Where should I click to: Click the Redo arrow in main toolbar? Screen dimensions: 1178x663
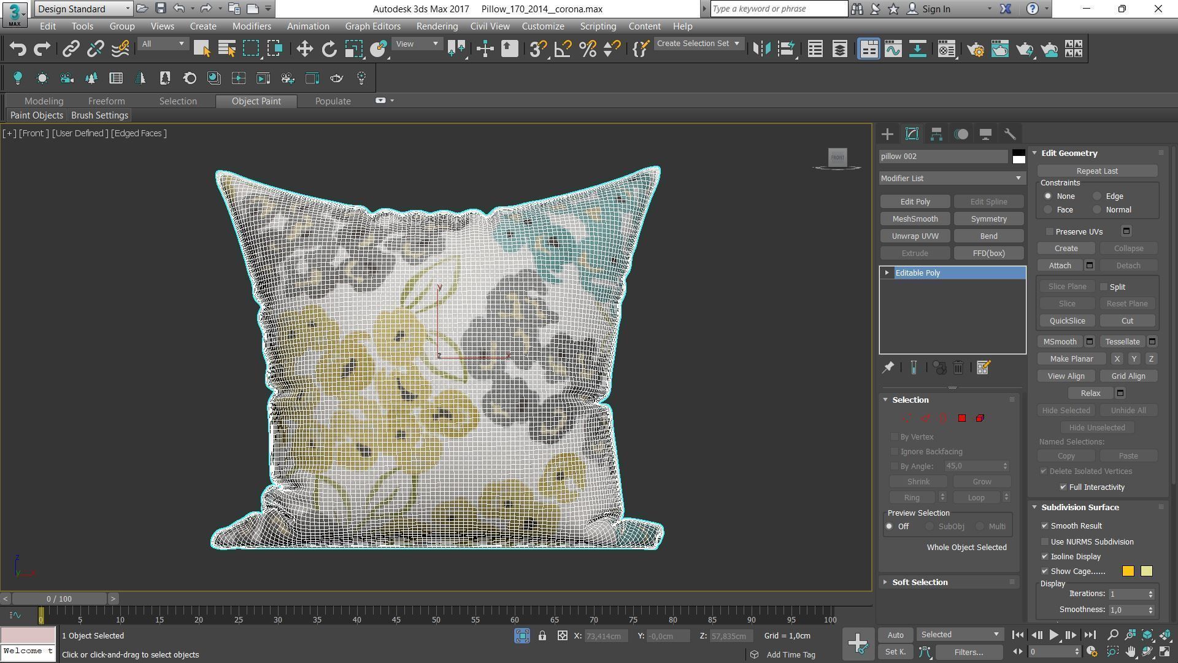42,49
